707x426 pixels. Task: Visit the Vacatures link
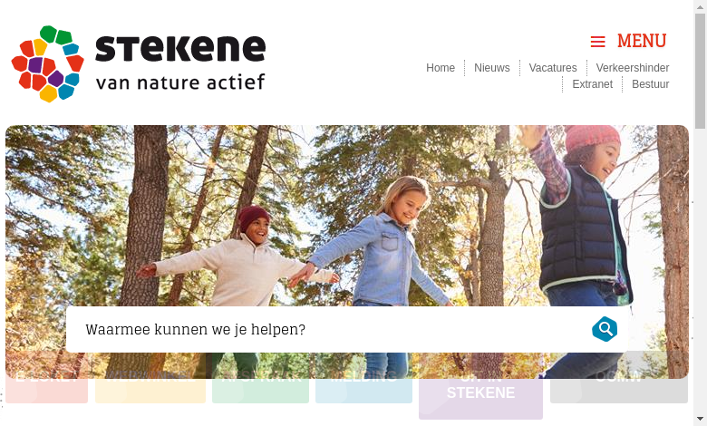coord(553,68)
